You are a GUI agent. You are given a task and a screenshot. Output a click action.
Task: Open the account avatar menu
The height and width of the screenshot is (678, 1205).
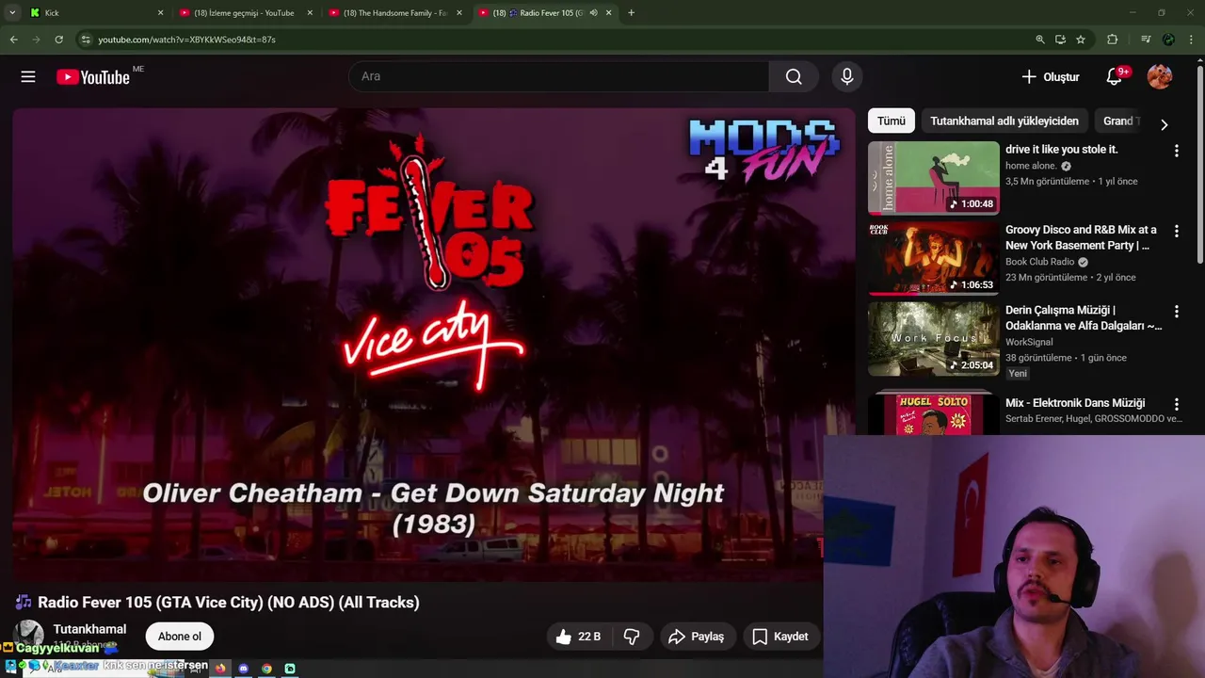tap(1160, 77)
